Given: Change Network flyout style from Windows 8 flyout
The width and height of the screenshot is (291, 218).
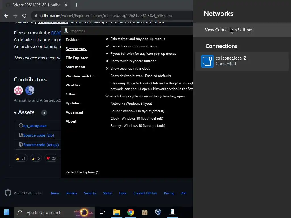Looking at the screenshot, I should click(x=131, y=104).
